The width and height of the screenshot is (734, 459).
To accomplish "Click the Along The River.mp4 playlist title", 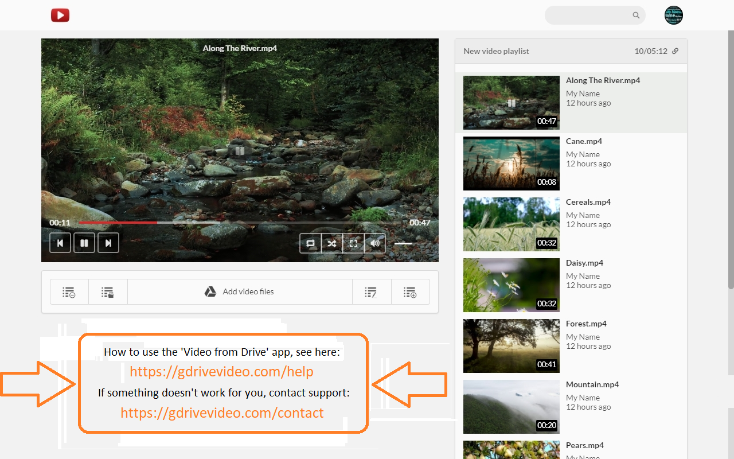I will click(603, 80).
